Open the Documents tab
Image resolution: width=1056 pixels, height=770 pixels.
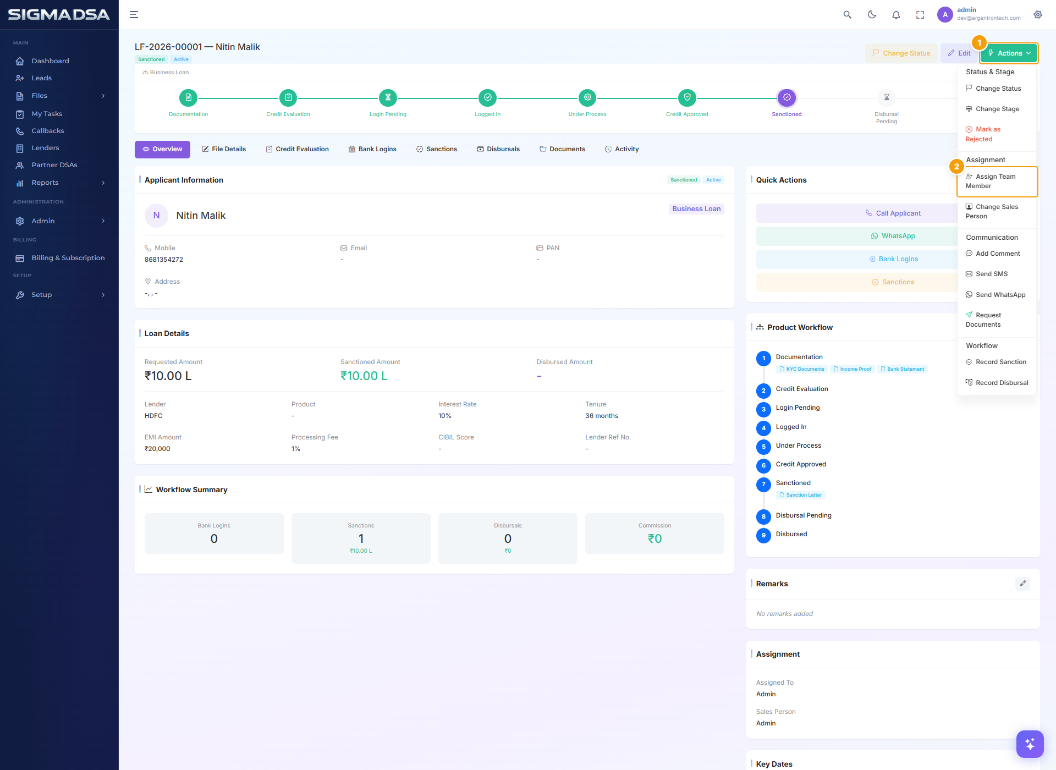[562, 150]
